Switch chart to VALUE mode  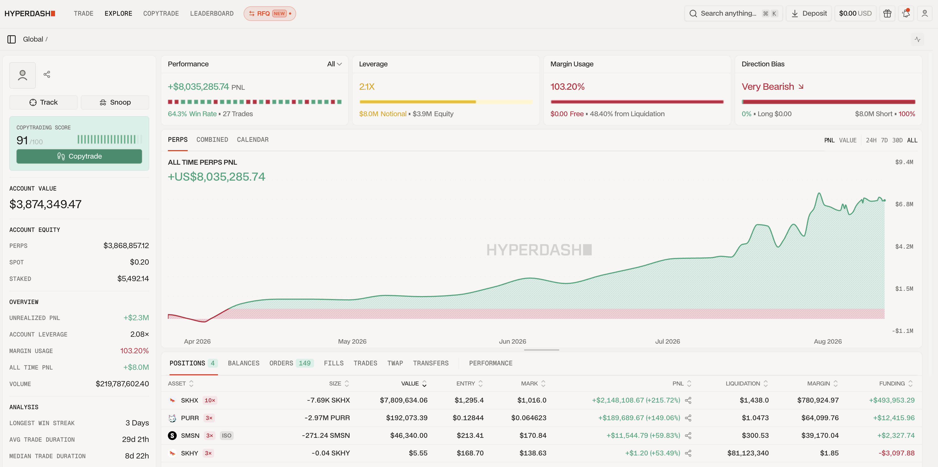click(x=848, y=140)
